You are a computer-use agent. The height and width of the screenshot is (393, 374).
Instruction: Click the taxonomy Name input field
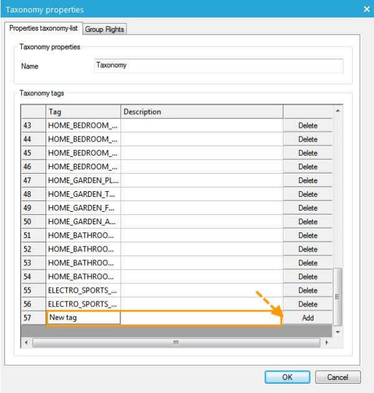[x=218, y=65]
